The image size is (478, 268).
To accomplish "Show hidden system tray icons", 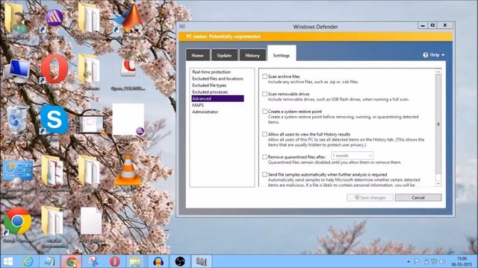I will [x=409, y=261].
